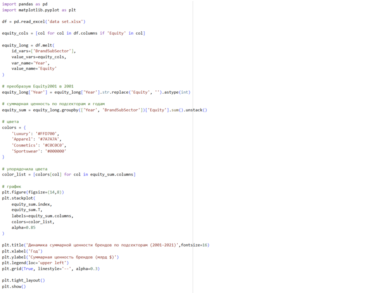380x293 pixels.
Task: Click the 'Cosmetics': '#C0C0C0' entry
Action: tap(39, 145)
